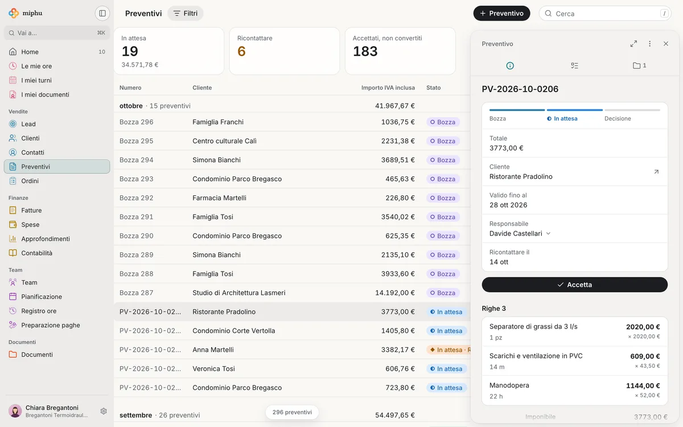Image resolution: width=683 pixels, height=427 pixels.
Task: Click the 296 preventivi counter pill
Action: (x=292, y=412)
